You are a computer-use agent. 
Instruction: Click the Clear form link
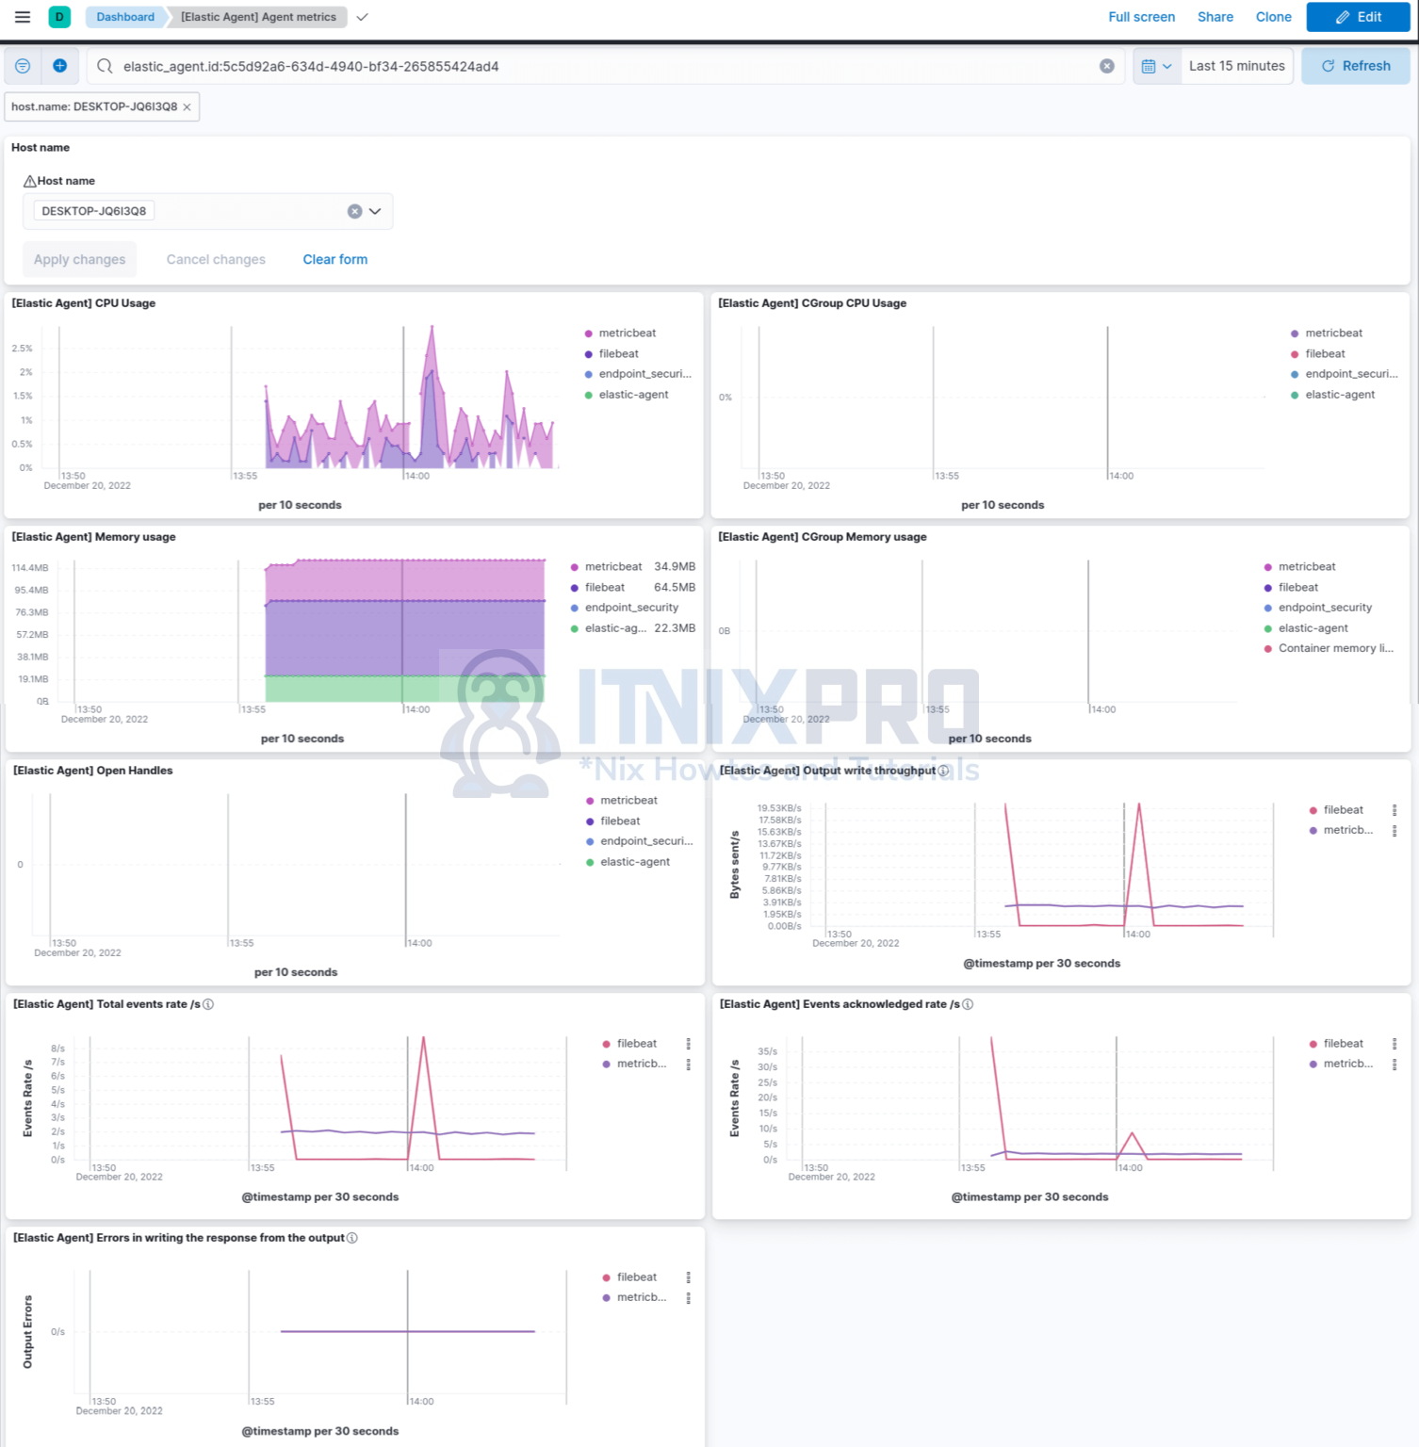tap(334, 259)
